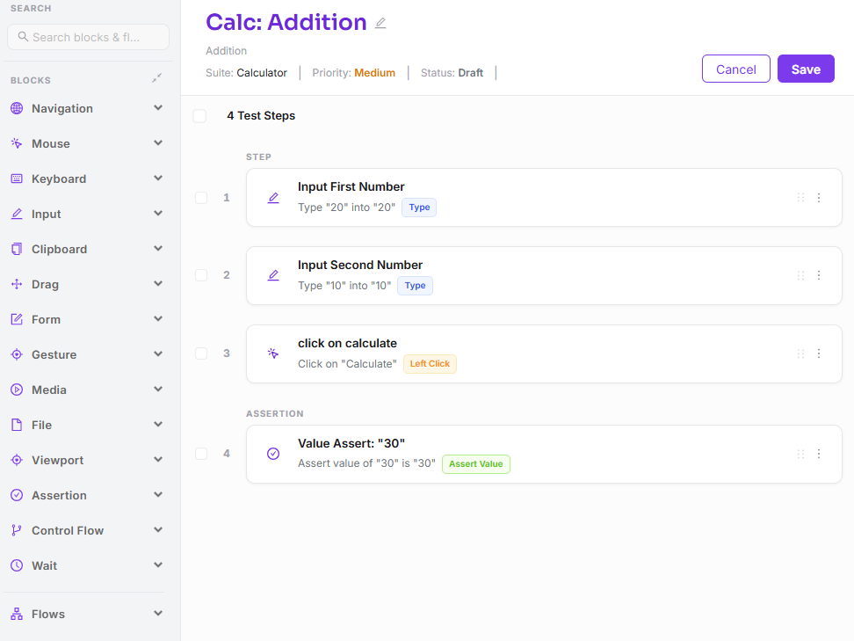Screen dimensions: 854x641
Task: Click the Wait clock icon
Action: [17, 565]
